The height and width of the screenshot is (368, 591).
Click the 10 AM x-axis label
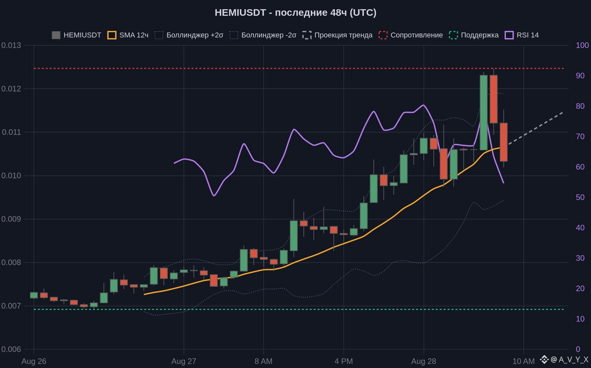pos(523,361)
